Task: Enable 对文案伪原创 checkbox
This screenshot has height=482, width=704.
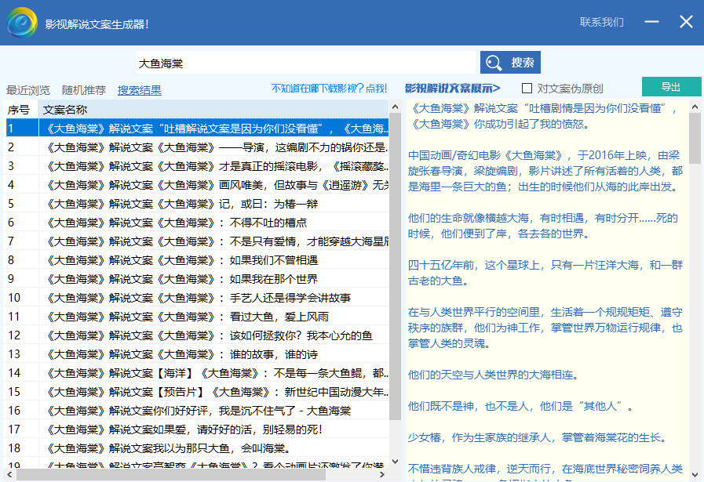Action: pyautogui.click(x=527, y=89)
